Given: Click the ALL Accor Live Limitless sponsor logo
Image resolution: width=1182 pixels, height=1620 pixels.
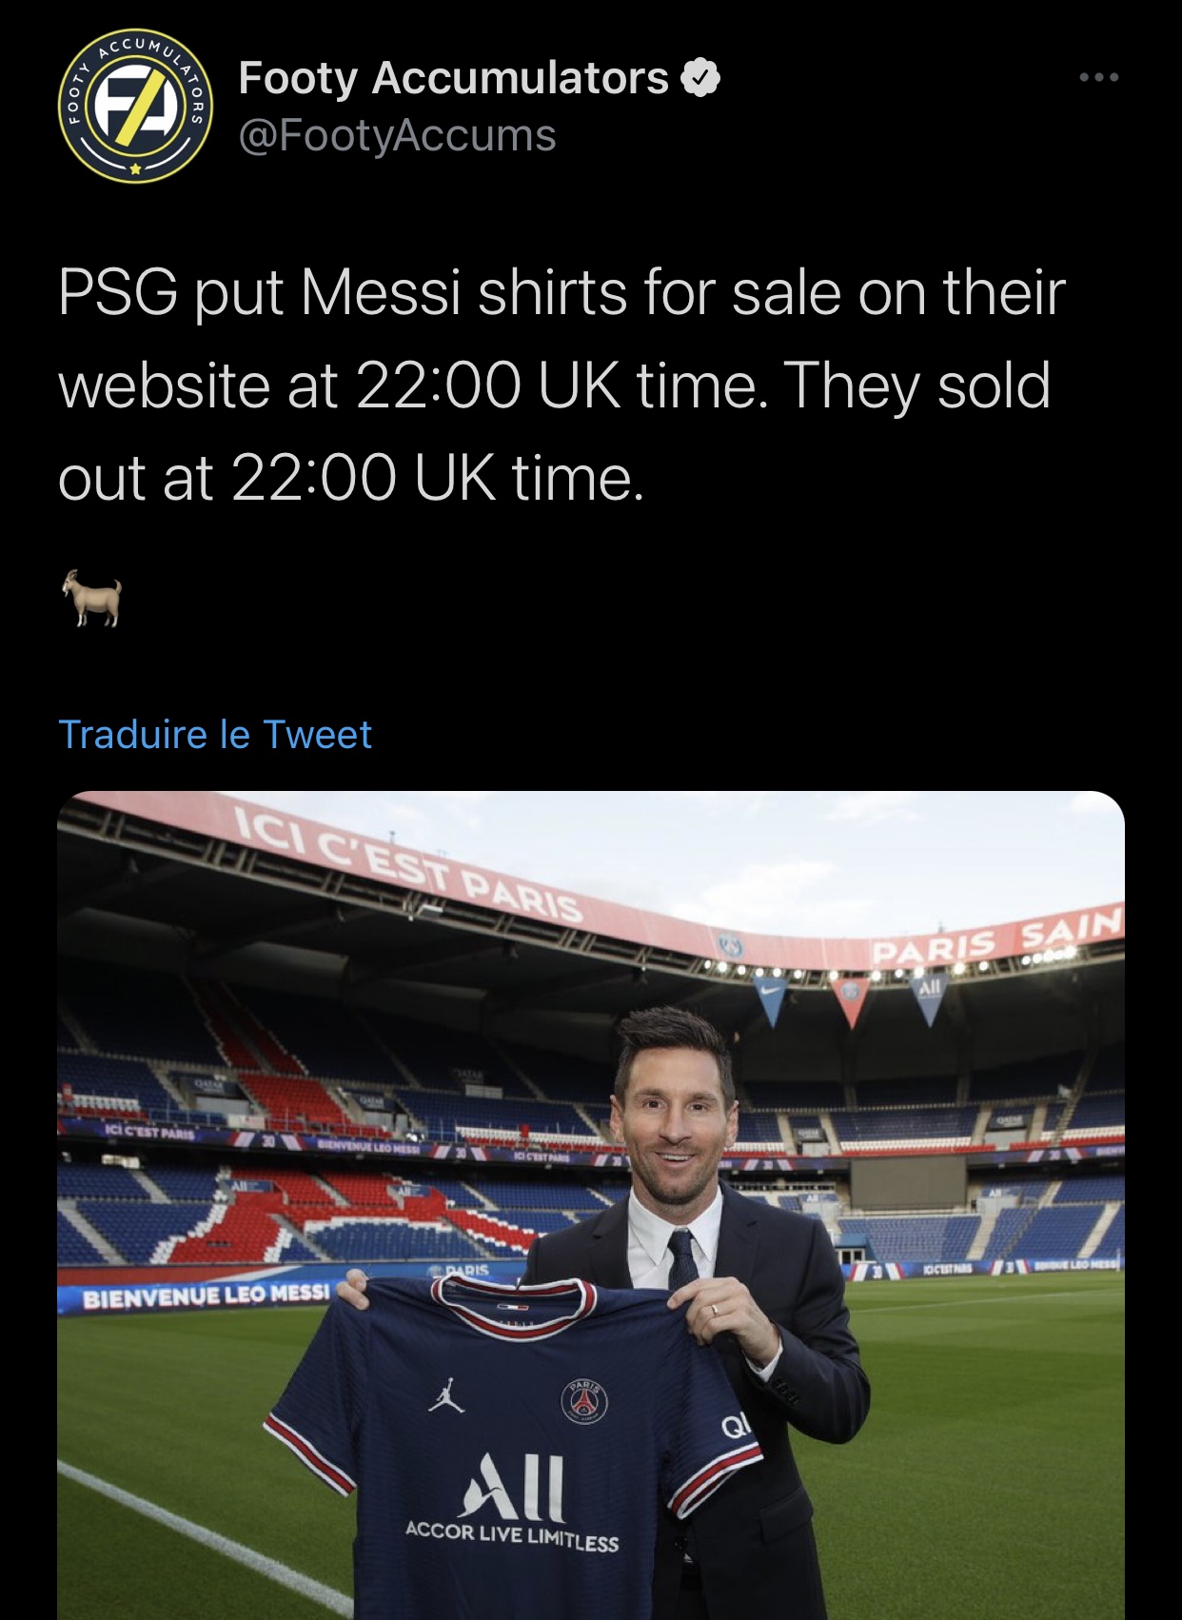Looking at the screenshot, I should click(x=514, y=1504).
